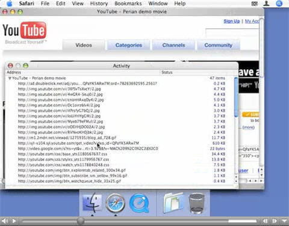Click the 610 KB size value
The width and height of the screenshot is (289, 226).
[219, 143]
